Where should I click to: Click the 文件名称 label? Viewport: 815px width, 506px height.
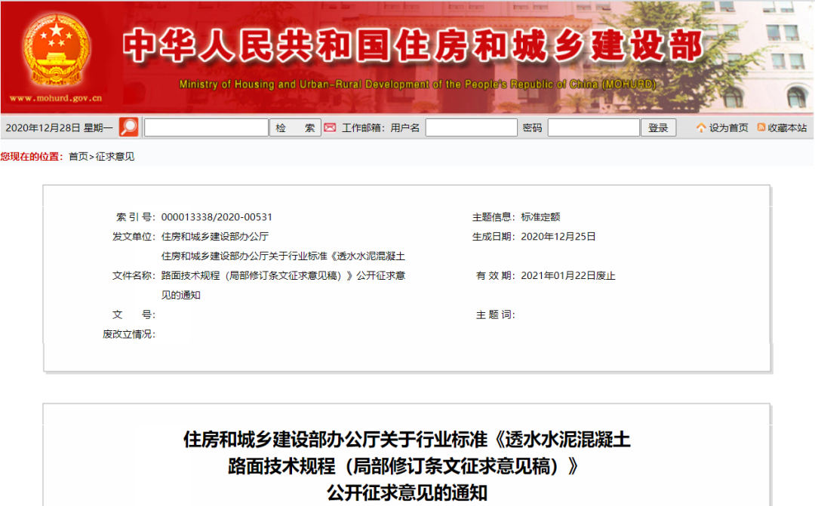pos(134,276)
